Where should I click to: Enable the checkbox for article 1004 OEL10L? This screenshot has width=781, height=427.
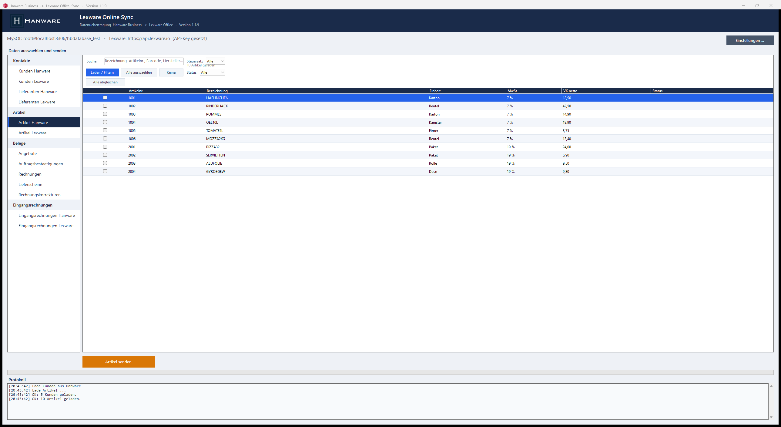[105, 122]
